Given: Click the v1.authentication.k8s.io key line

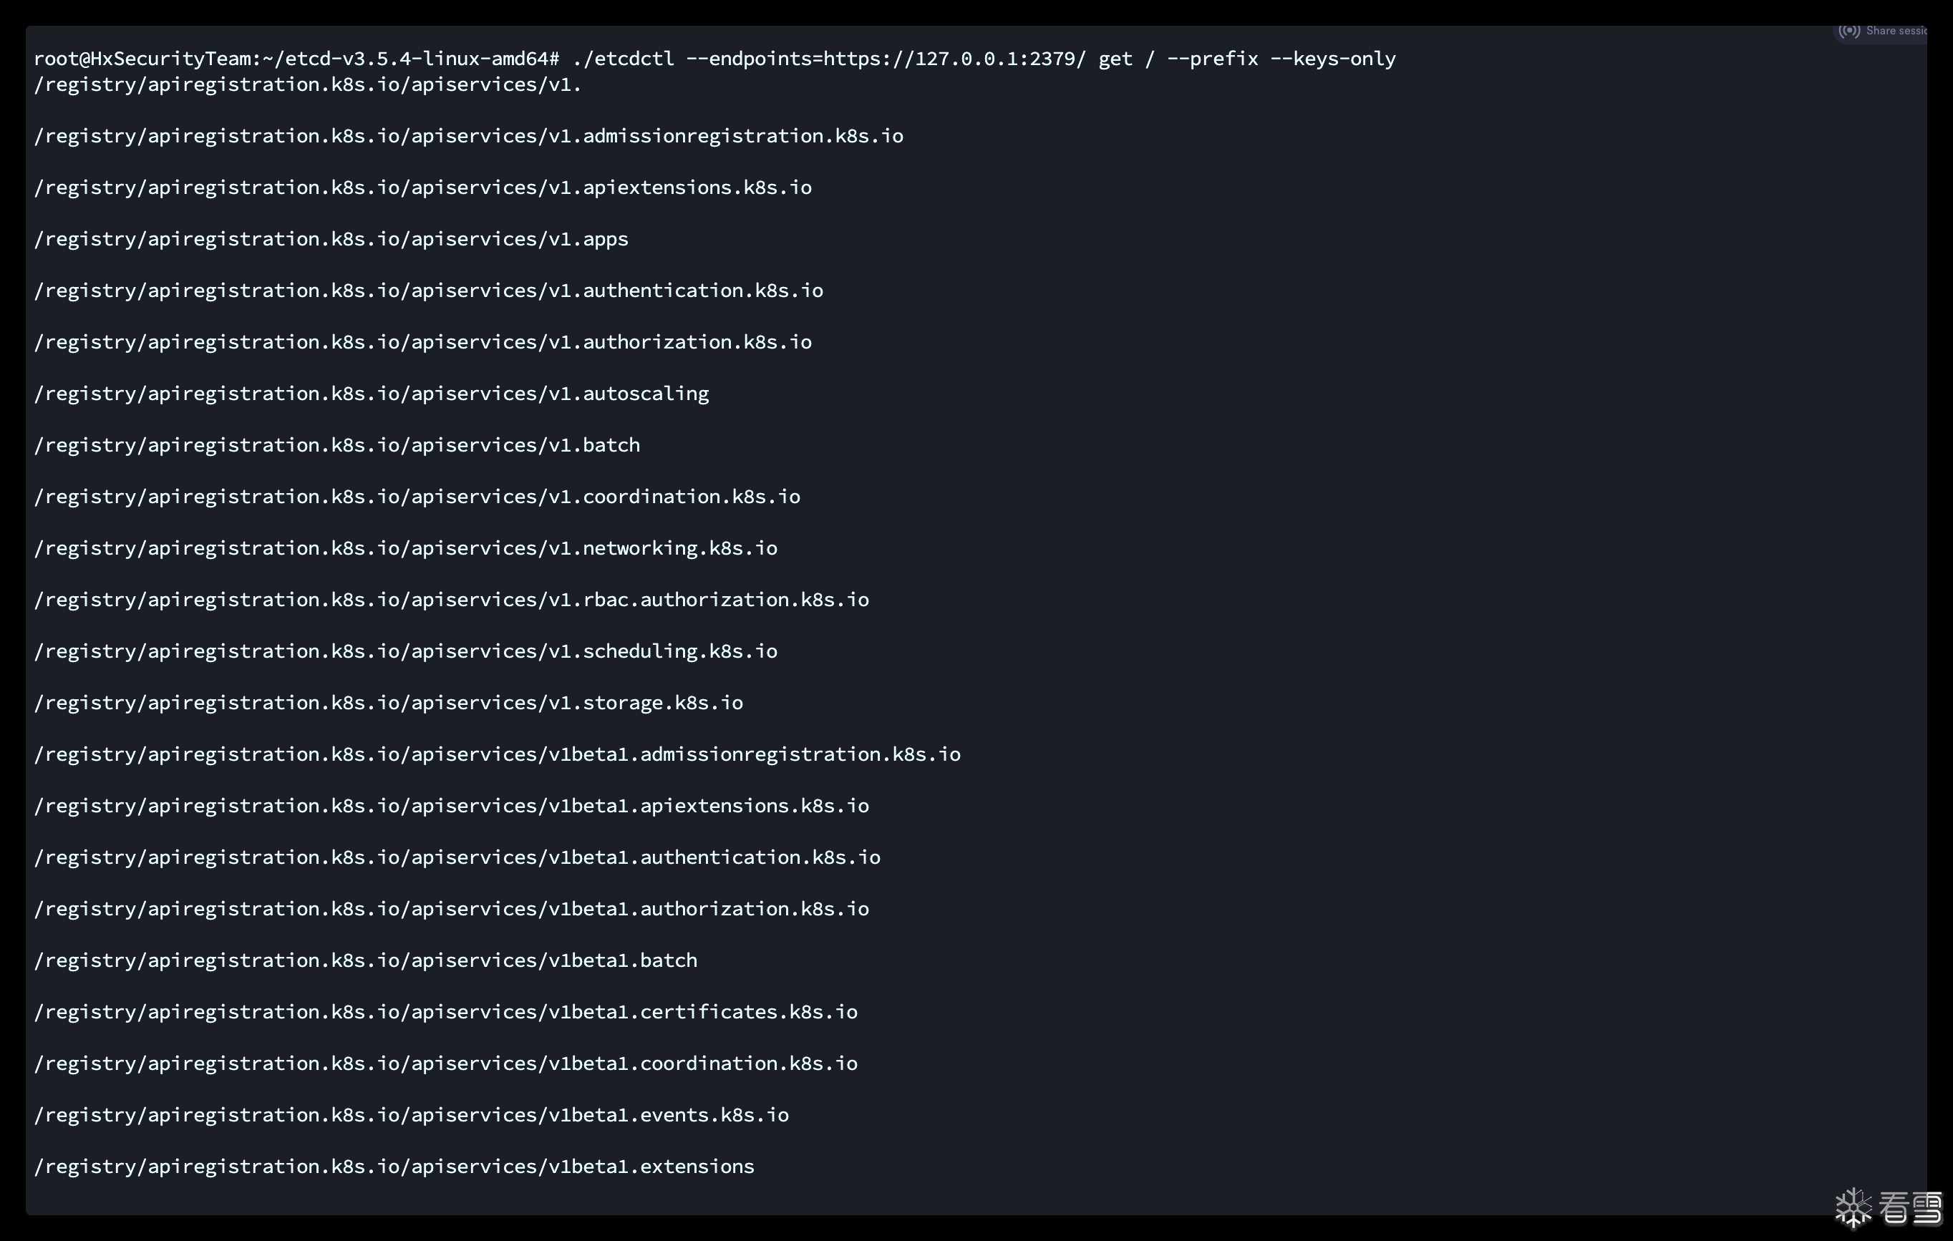Looking at the screenshot, I should pyautogui.click(x=428, y=290).
